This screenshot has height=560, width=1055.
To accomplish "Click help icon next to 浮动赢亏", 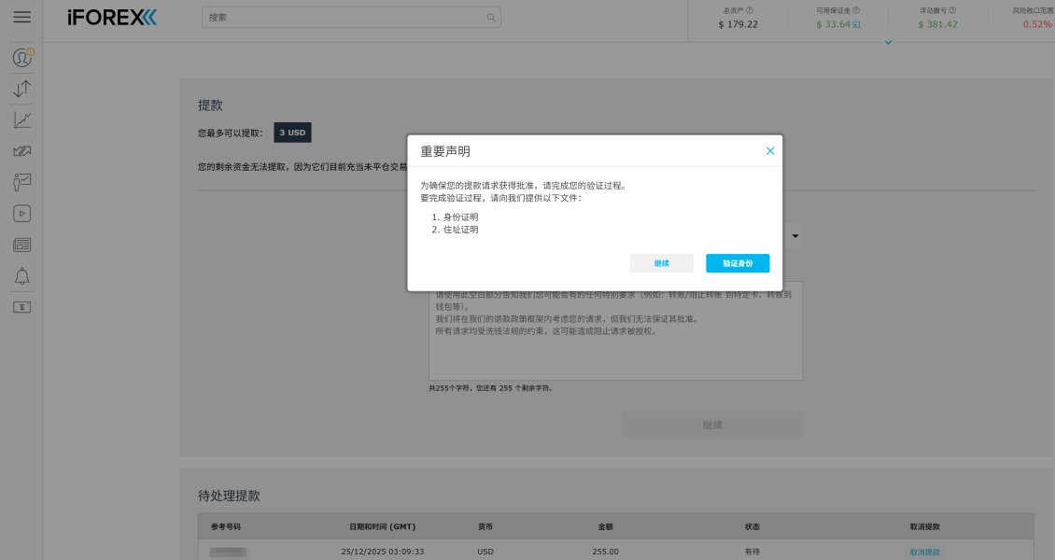I will pyautogui.click(x=952, y=10).
